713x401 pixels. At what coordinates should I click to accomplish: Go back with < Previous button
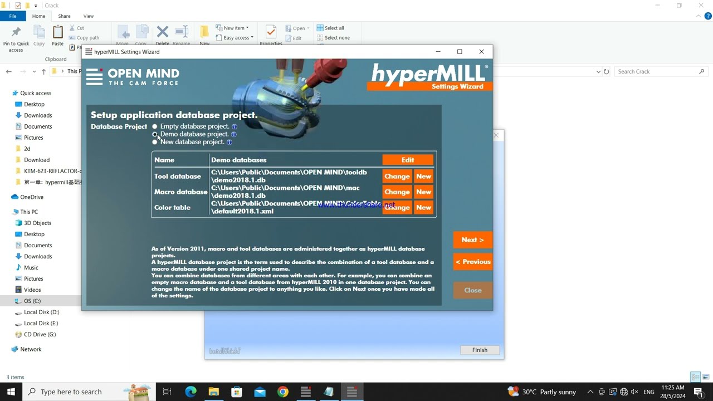[x=473, y=262]
